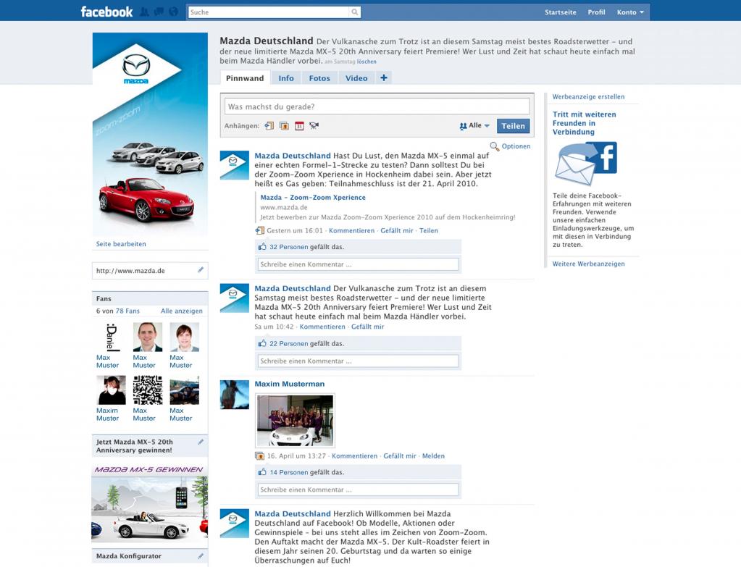Open the Daniel fan thumbnail
Screen dimensions: 741x567
pyautogui.click(x=111, y=337)
